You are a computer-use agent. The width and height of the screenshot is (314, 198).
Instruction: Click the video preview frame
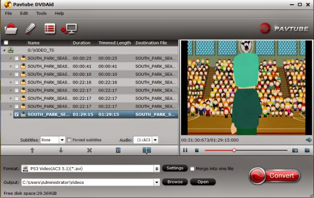tap(246, 88)
